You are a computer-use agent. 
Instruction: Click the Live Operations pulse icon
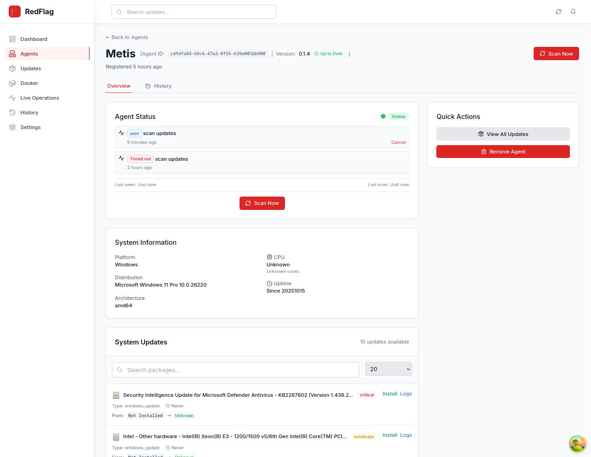[12, 98]
